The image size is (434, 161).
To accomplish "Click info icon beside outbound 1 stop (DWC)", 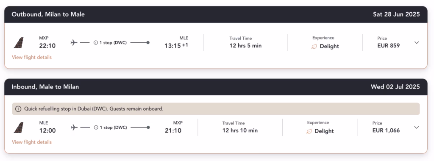I will 96,43.
